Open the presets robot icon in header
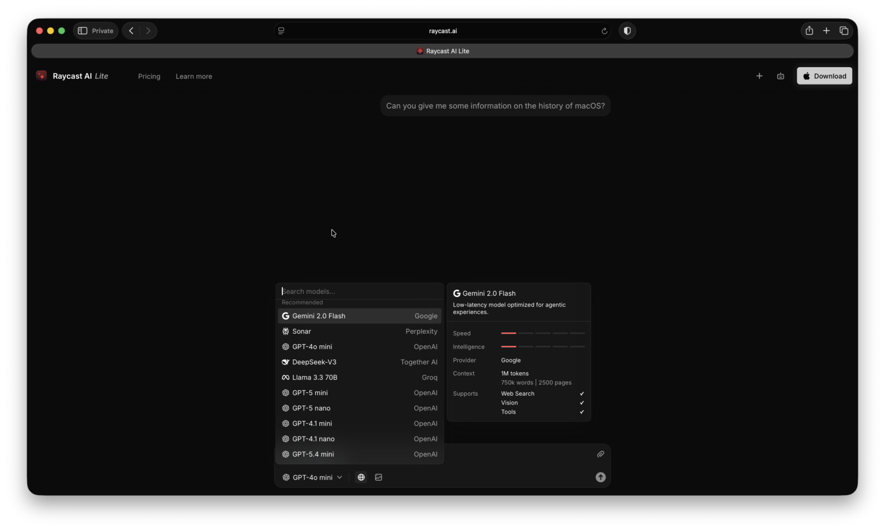Viewport: 885px width, 531px height. tap(781, 76)
